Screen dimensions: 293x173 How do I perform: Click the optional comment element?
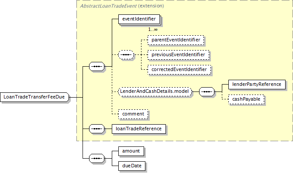coord(133,114)
